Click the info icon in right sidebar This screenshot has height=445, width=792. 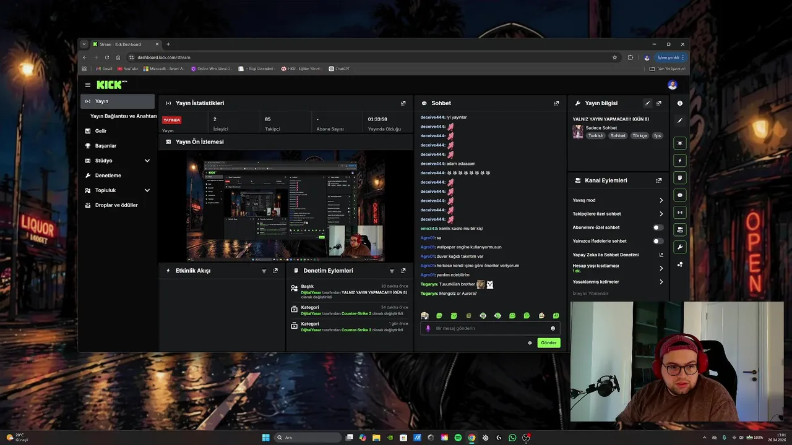pos(680,103)
